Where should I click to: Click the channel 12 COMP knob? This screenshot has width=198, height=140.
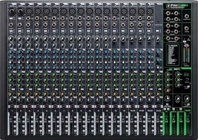(x=106, y=45)
